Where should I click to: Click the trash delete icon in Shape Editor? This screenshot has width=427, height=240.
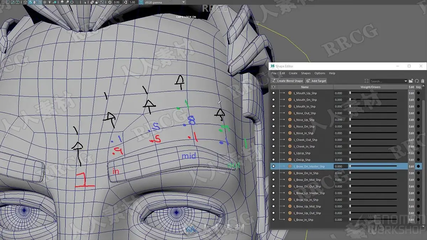pos(423,81)
